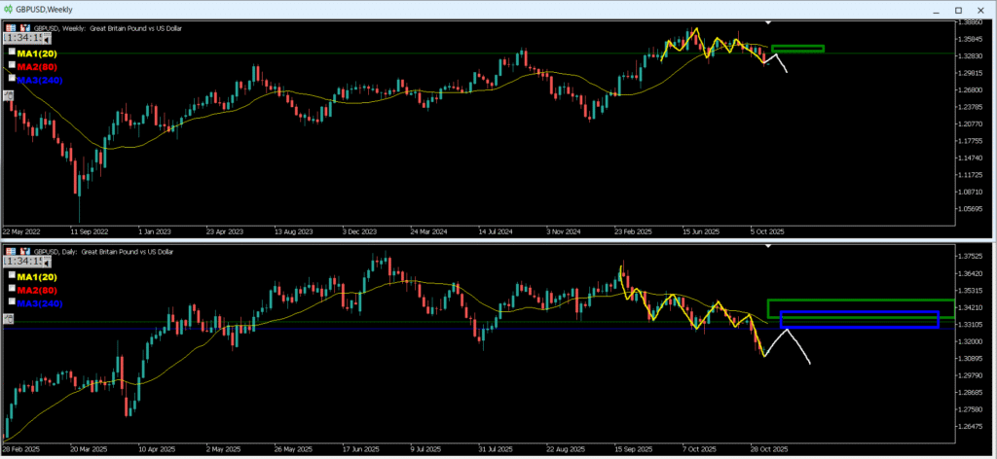Click the GBPUSD,Weekly window title icon
Image resolution: width=997 pixels, height=459 pixels.
[x=8, y=9]
